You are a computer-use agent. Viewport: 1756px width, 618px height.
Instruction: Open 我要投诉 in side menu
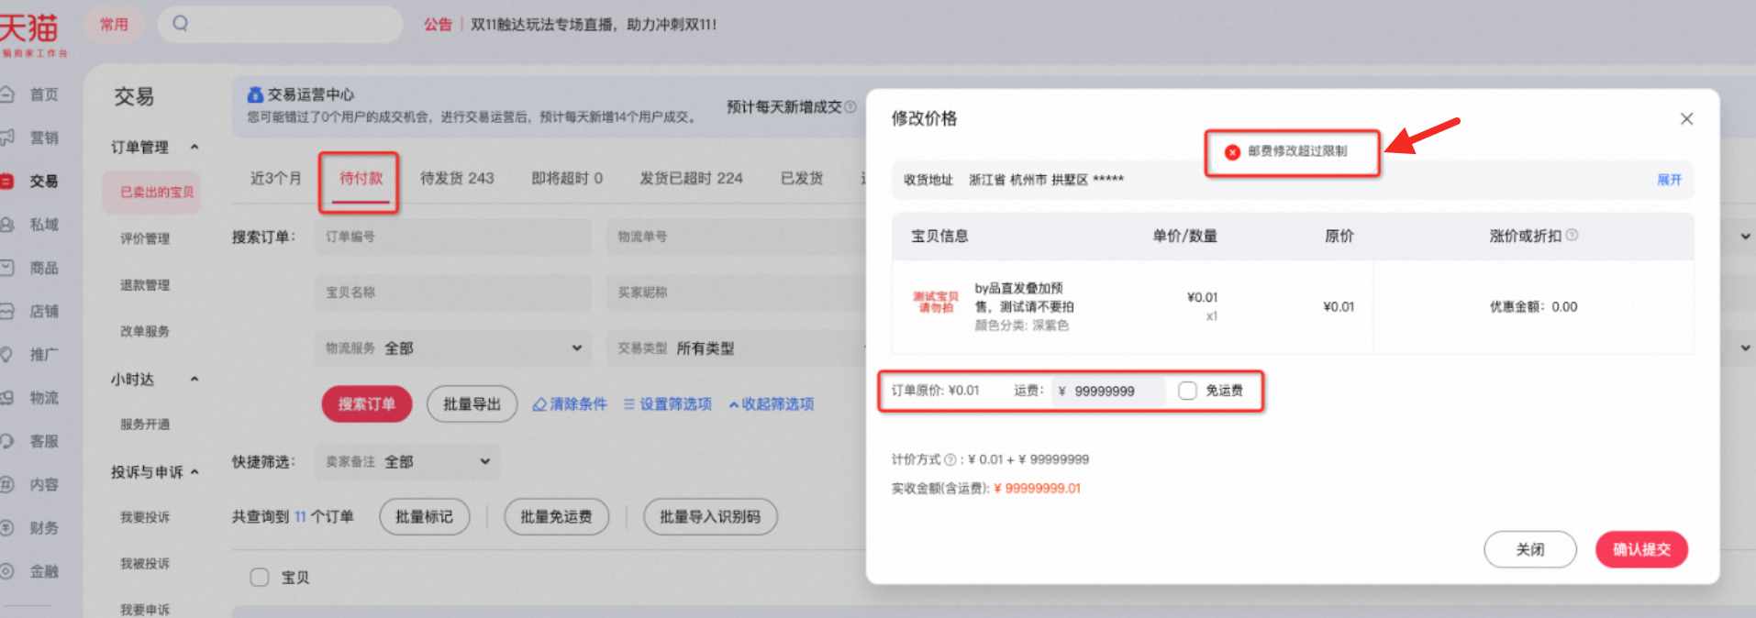pyautogui.click(x=145, y=517)
